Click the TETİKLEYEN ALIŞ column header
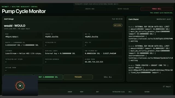The width and height of the screenshot is (175, 98). click(x=118, y=92)
